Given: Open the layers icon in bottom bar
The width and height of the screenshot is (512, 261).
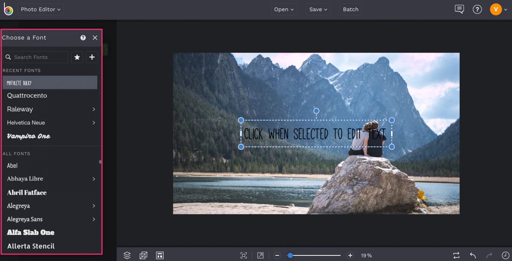Looking at the screenshot, I should (x=127, y=255).
